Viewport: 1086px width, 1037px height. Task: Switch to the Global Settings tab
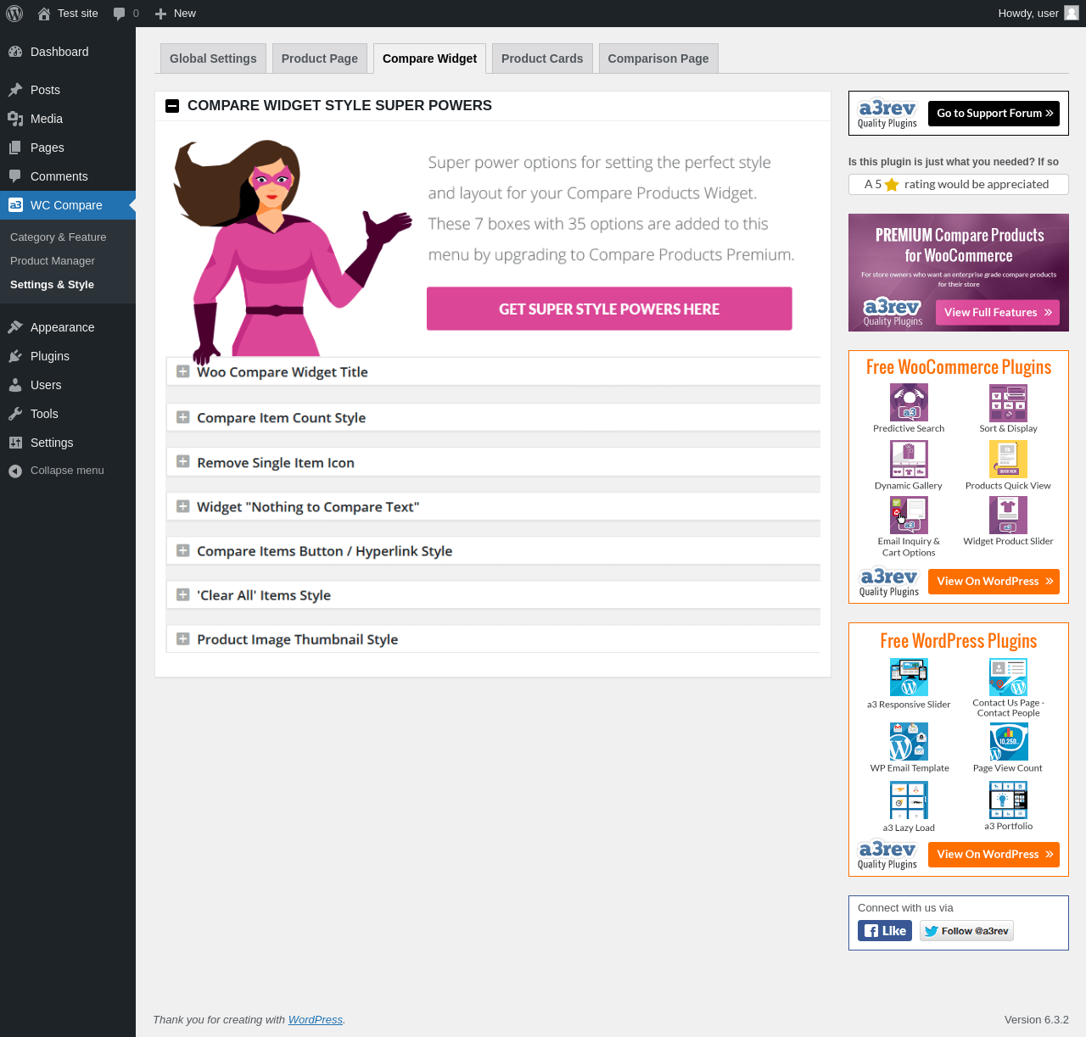213,59
